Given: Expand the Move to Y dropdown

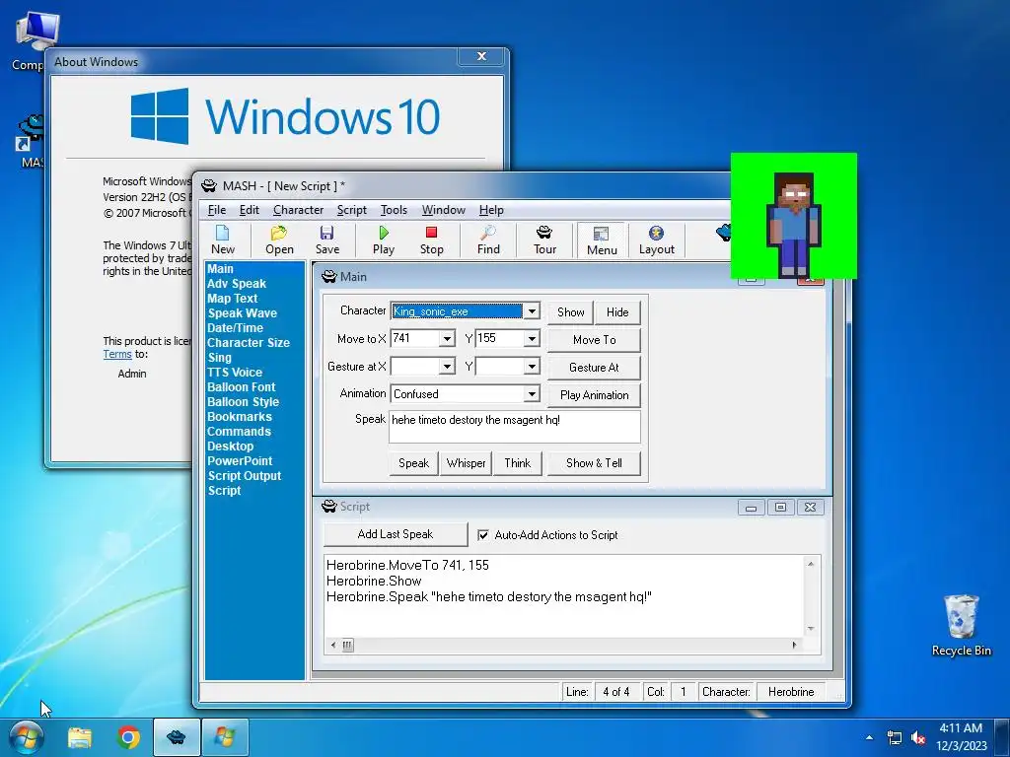Looking at the screenshot, I should pyautogui.click(x=532, y=339).
